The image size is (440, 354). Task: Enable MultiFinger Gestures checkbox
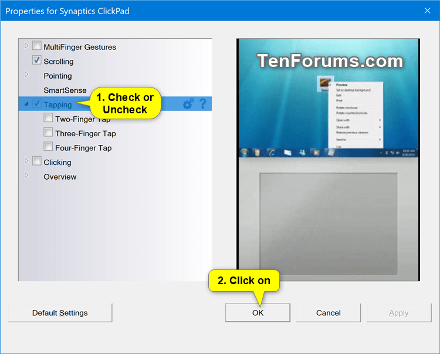37,45
